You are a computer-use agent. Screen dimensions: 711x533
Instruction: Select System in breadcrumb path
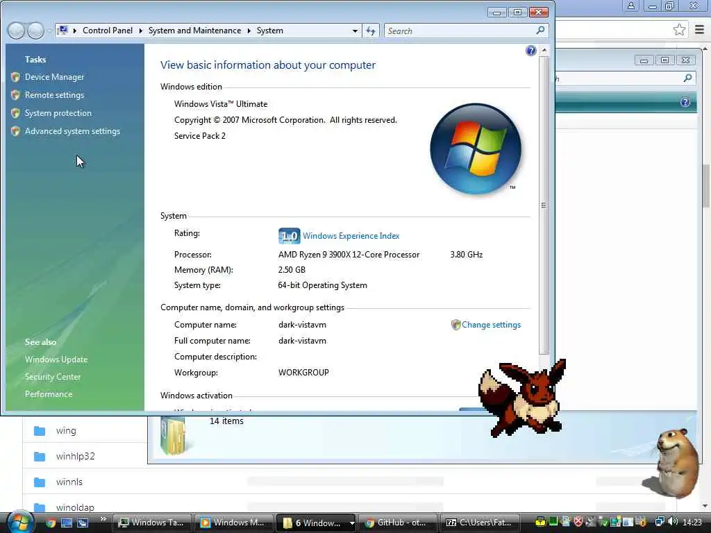pos(270,31)
